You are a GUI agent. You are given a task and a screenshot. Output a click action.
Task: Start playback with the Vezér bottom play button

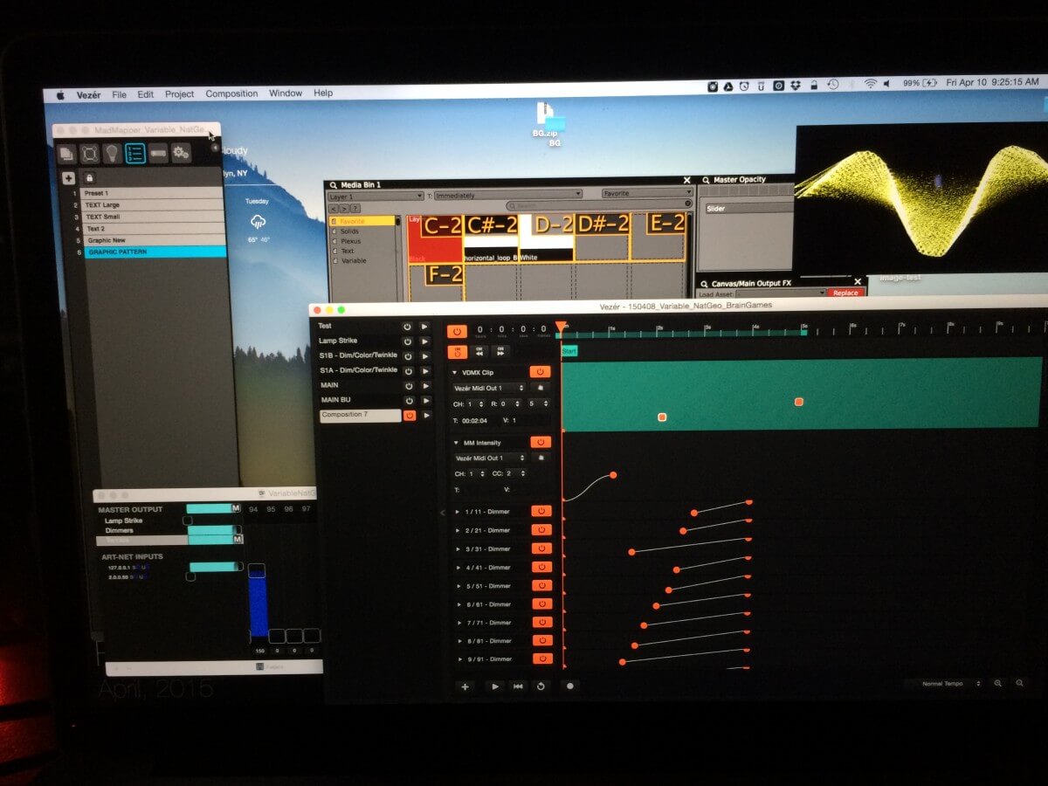495,686
